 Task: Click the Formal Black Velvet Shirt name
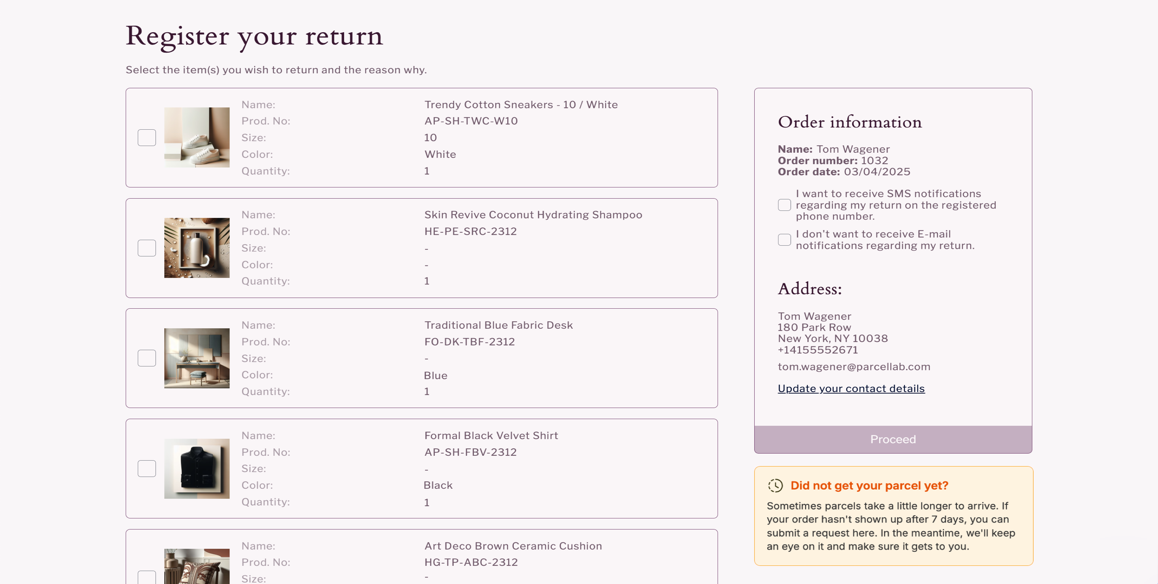tap(491, 435)
